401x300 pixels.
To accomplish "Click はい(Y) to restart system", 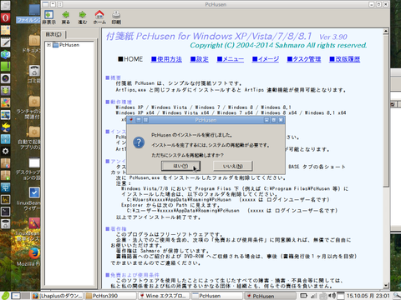I will [180, 166].
